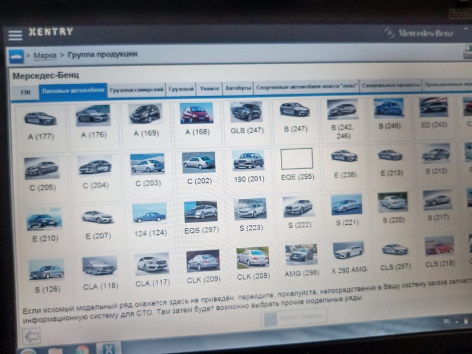Click the XENTRY icon in the taskbar

(x=109, y=350)
